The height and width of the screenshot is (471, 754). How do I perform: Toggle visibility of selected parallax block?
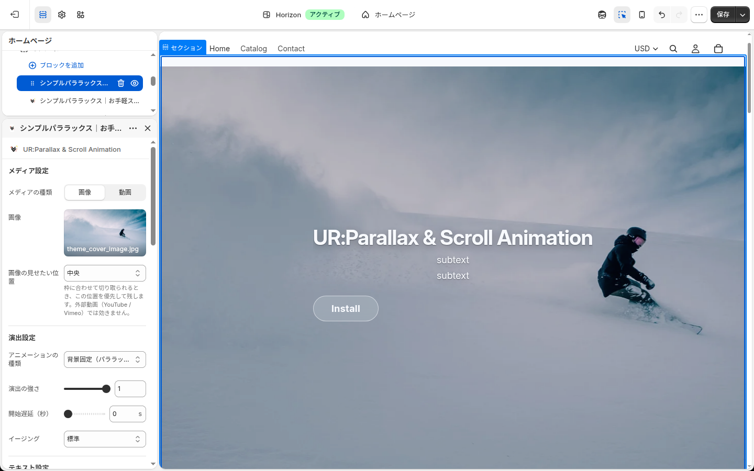pos(135,83)
